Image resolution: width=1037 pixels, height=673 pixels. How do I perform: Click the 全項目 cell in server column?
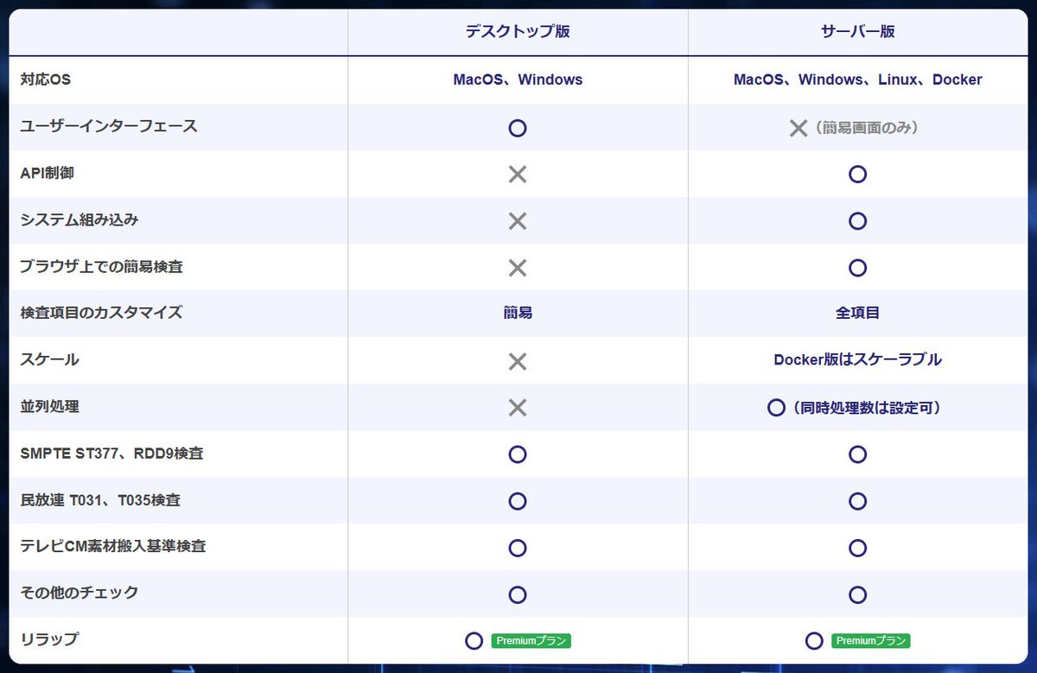tap(857, 314)
